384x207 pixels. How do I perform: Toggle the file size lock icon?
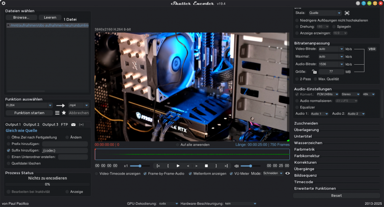[x=314, y=72]
